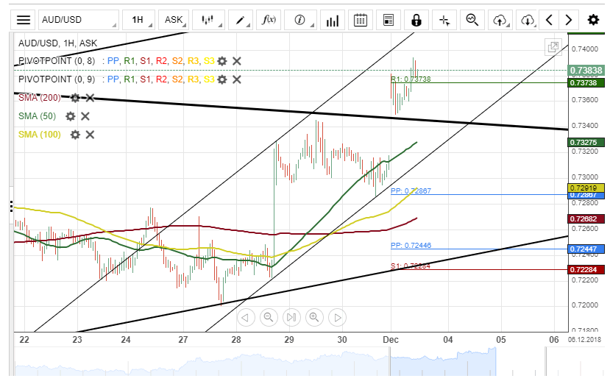Switch the ASK price side dropdown
610x384 pixels.
174,20
